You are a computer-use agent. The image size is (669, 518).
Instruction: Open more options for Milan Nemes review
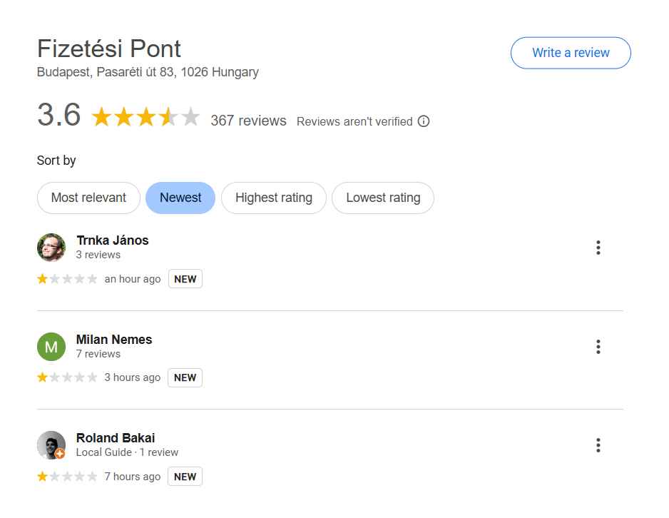[x=598, y=347]
